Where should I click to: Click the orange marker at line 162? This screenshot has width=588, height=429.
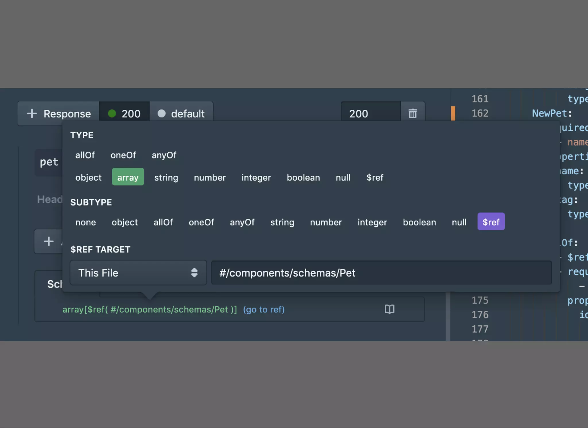453,113
